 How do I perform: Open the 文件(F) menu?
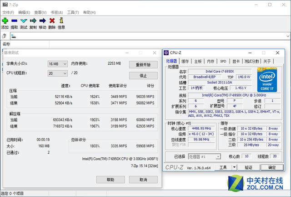8,12
